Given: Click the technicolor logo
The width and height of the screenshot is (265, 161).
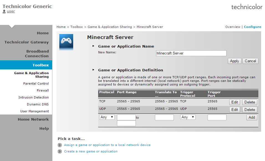Looking at the screenshot, I should click(x=247, y=7).
